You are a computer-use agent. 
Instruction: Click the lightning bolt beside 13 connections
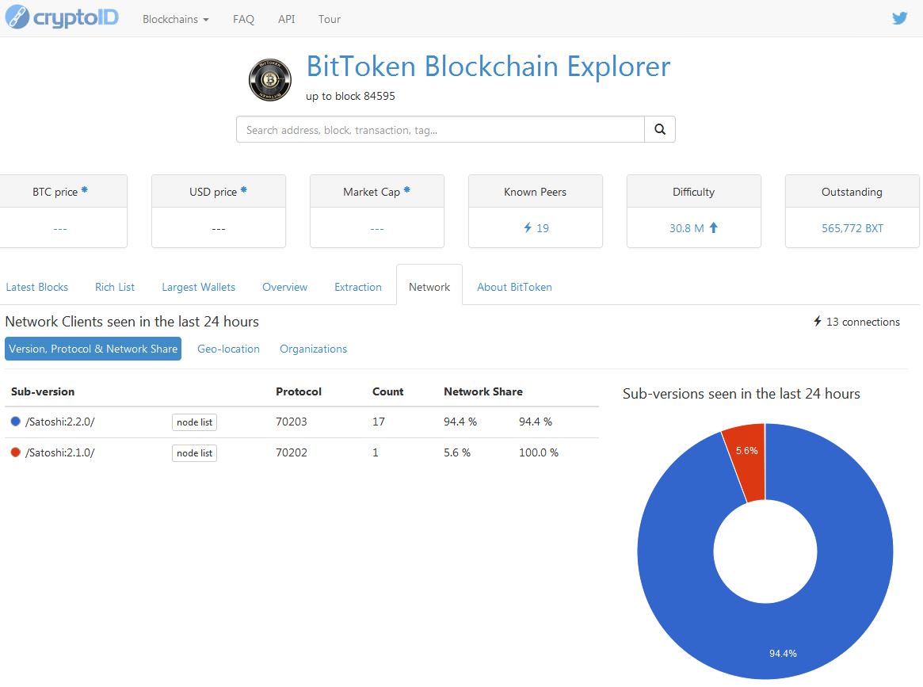pos(817,322)
